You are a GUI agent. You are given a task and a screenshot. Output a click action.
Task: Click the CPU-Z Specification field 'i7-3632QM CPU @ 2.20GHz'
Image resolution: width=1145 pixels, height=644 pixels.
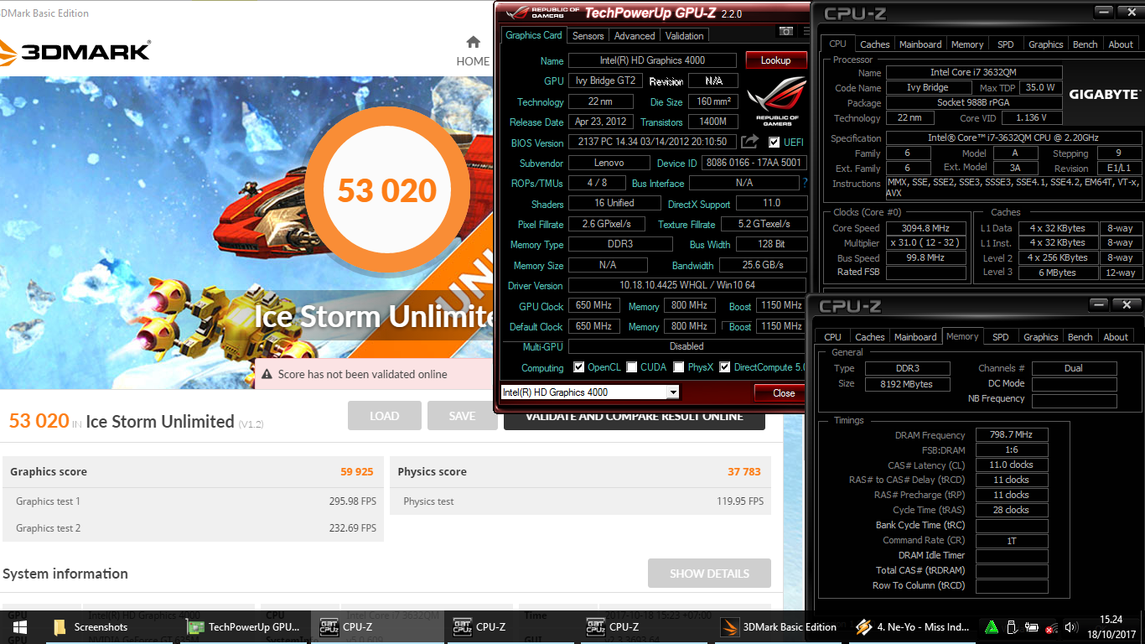pos(1014,138)
